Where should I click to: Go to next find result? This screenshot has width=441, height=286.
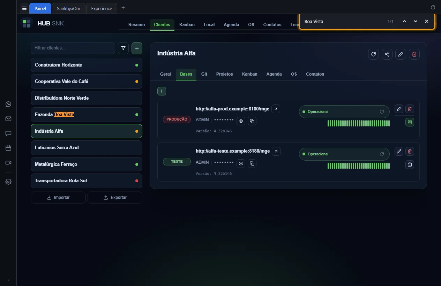(x=416, y=22)
